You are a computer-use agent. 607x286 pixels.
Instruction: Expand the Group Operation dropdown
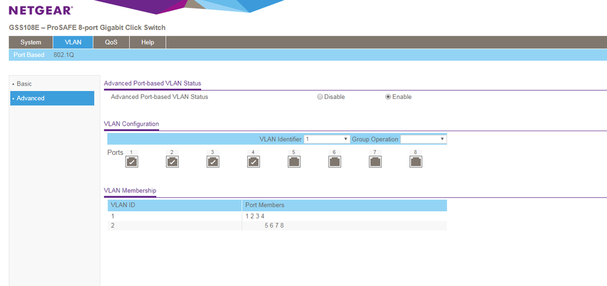coord(423,139)
